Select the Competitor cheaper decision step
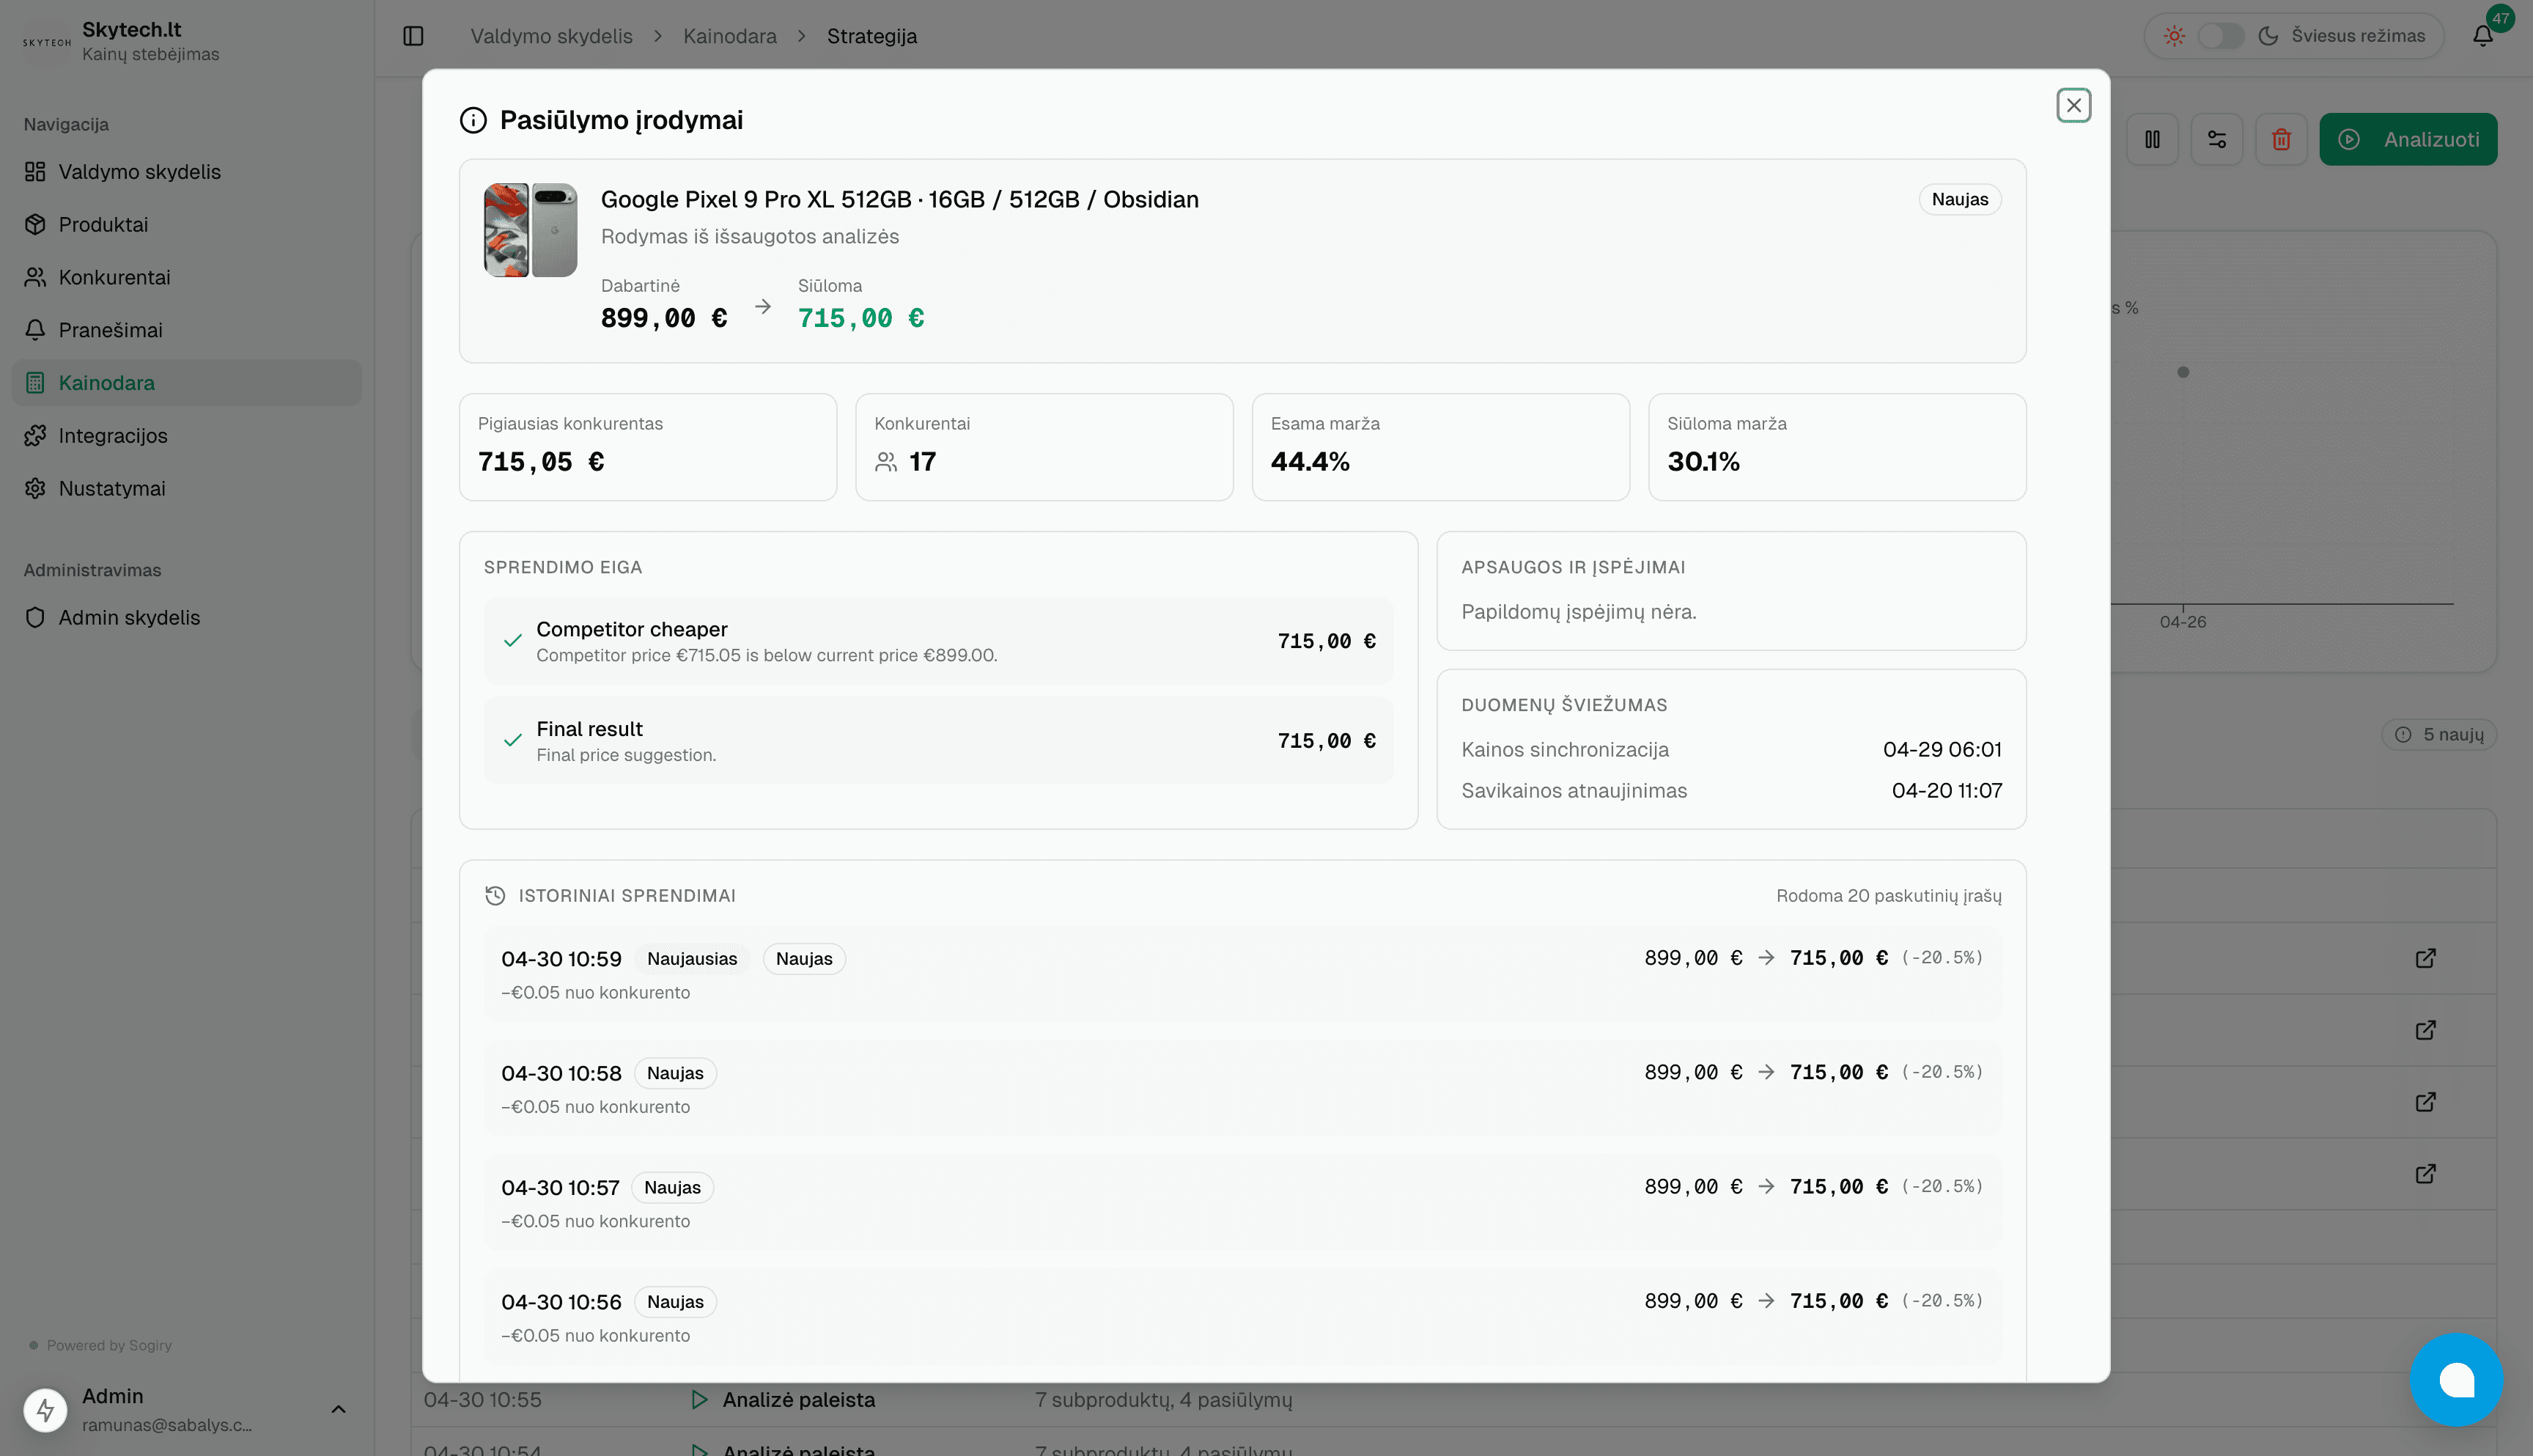2533x1456 pixels. [937, 641]
